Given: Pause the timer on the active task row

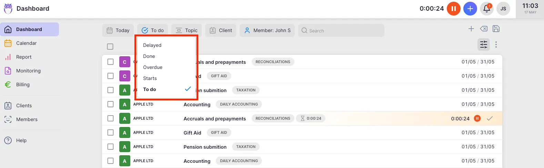Looking at the screenshot, I should [x=477, y=119].
